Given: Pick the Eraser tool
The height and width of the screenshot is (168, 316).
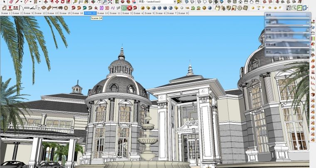Looking at the screenshot, I should tap(12, 2).
